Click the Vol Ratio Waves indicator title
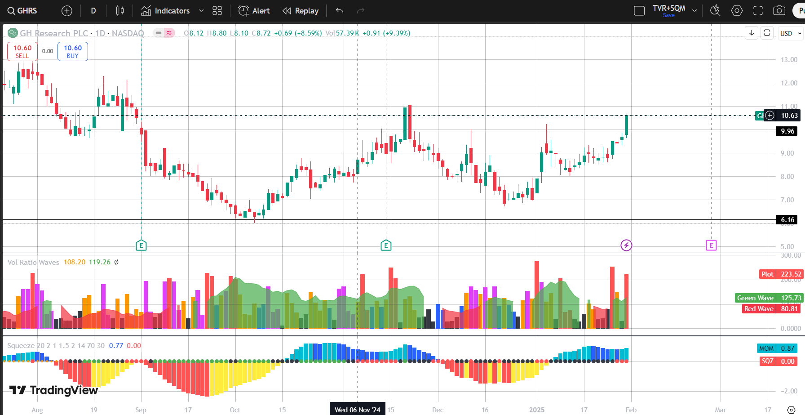The image size is (805, 415). (33, 262)
